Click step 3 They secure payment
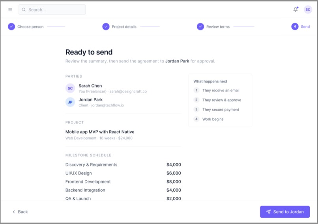 click(x=216, y=110)
